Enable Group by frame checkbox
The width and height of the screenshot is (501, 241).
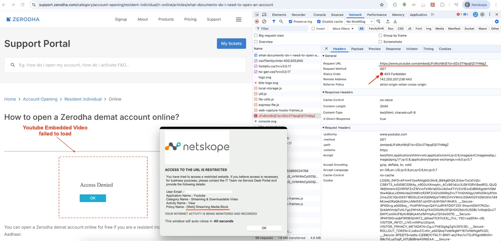380,35
